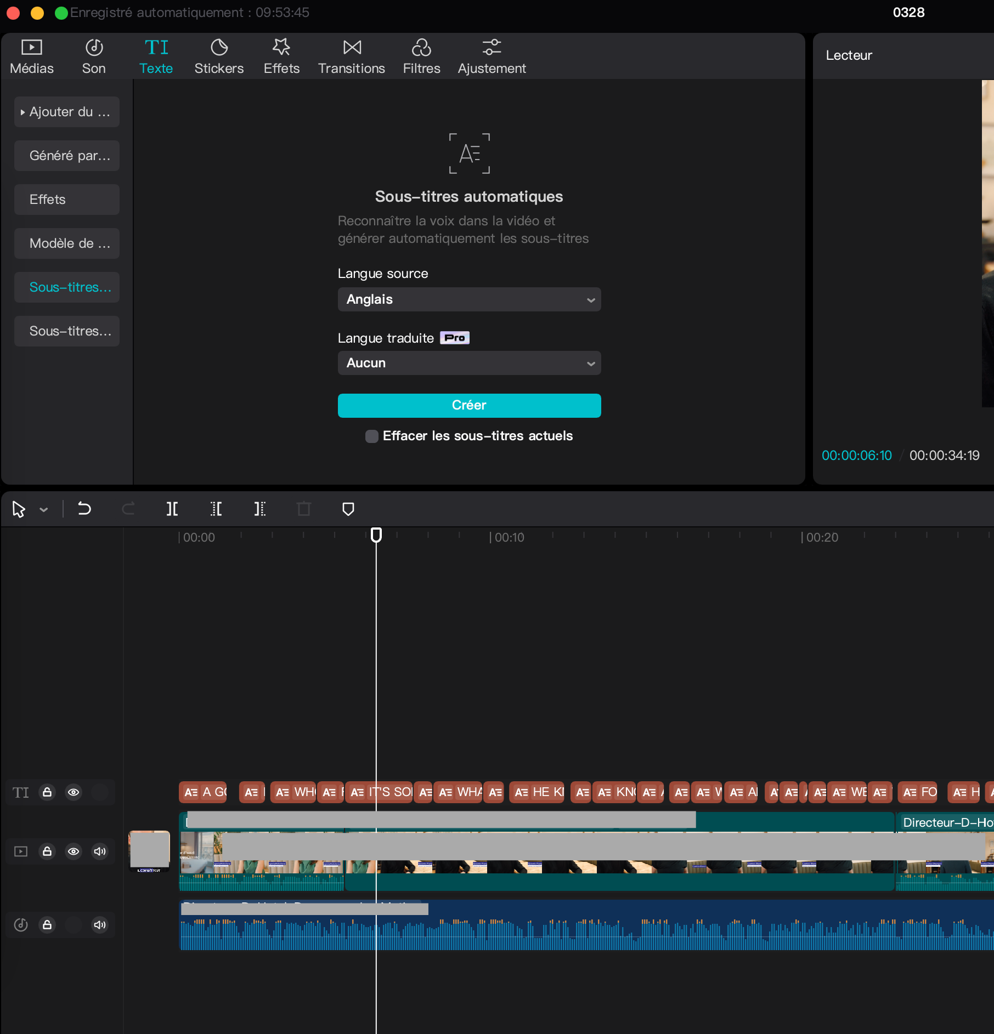Image resolution: width=994 pixels, height=1034 pixels.
Task: Enable Effacer les sous-titres actuels checkbox
Action: [x=372, y=436]
